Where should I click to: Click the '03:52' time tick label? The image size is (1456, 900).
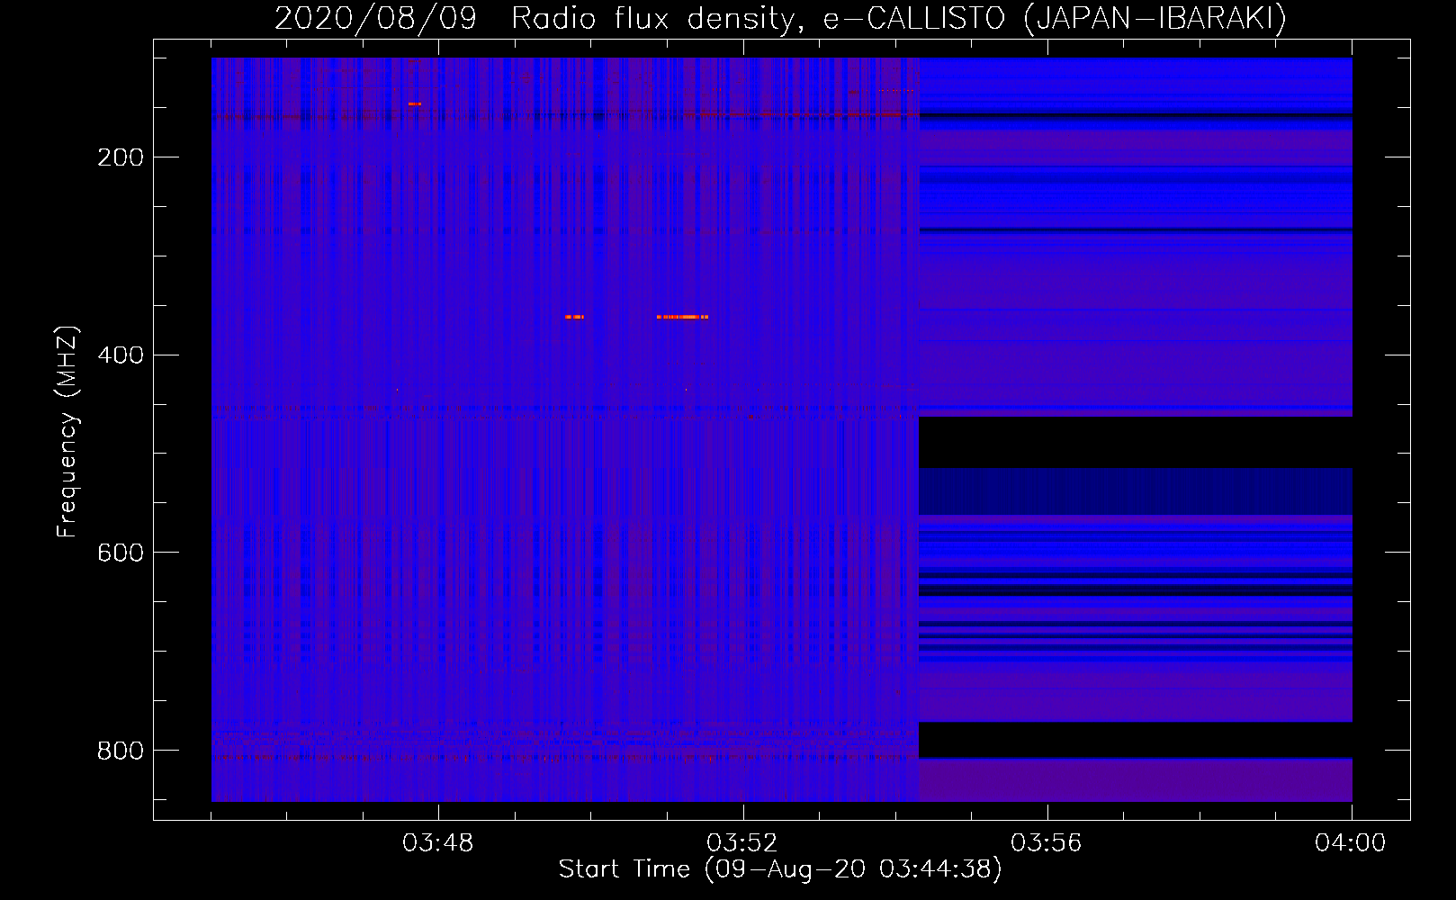(742, 843)
